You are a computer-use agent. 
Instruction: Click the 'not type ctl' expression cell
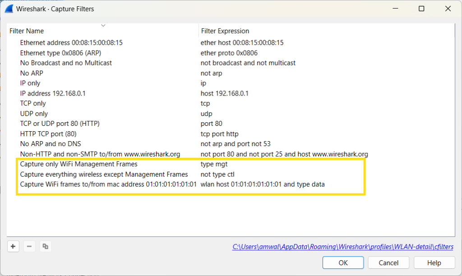[217, 174]
